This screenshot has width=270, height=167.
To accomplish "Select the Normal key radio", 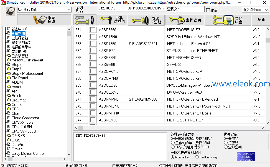I will pyautogui.click(x=172, y=157).
